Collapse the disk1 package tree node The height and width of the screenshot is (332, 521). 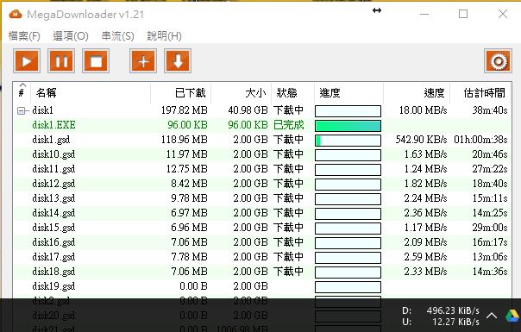[21, 110]
